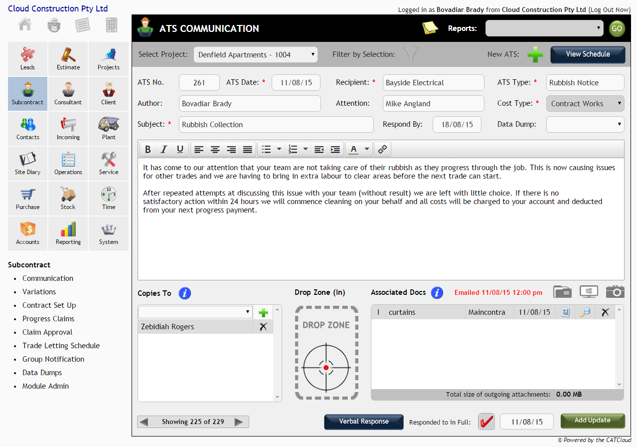The height and width of the screenshot is (447, 637).
Task: Toggle the Responded in Full checkbox
Action: click(486, 422)
